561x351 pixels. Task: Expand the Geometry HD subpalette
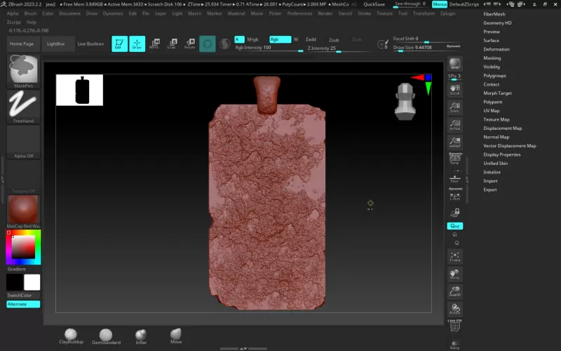coord(497,22)
